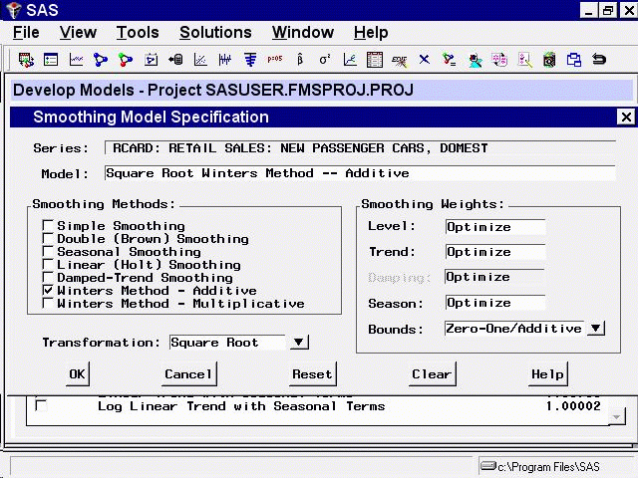638x478 pixels.
Task: Click the Season weight input field
Action: pyautogui.click(x=494, y=303)
